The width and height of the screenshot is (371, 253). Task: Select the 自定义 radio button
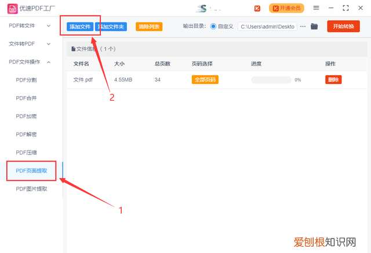pyautogui.click(x=213, y=27)
